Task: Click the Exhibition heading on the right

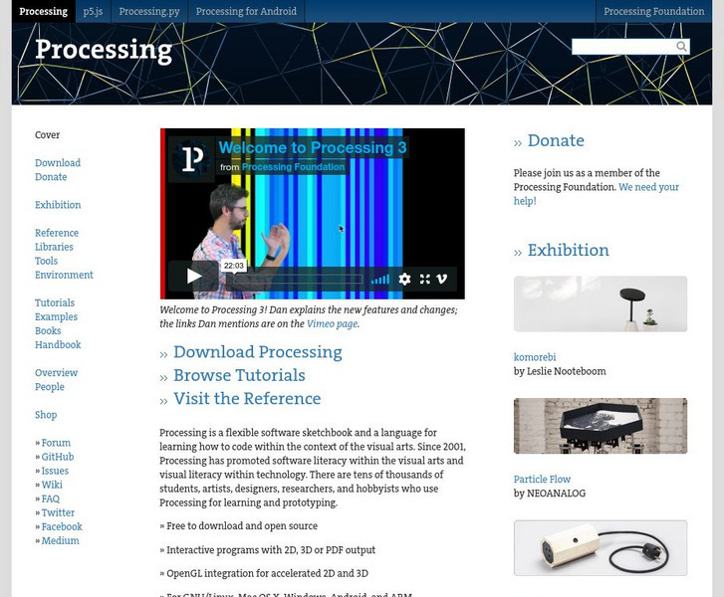Action: (x=569, y=251)
